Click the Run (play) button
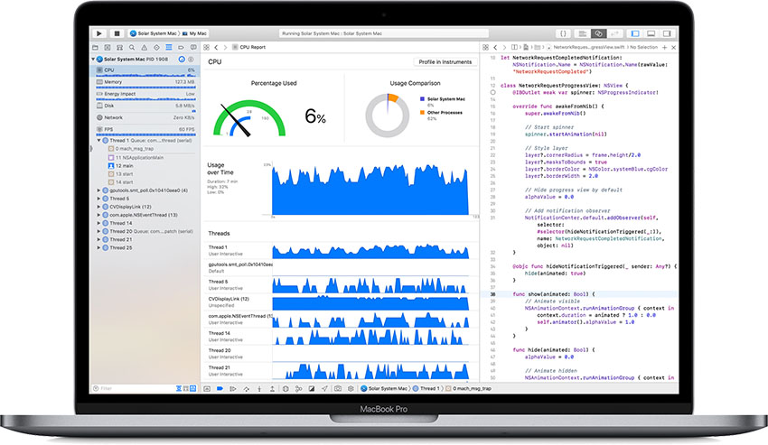The height and width of the screenshot is (445, 768). 99,33
